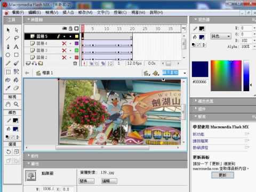The width and height of the screenshot is (256, 192).
Task: Click the Insert Layer icon below layers
Action: (28, 63)
